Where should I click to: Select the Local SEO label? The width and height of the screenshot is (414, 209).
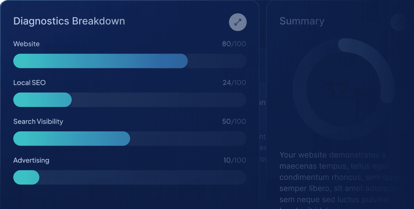click(30, 83)
